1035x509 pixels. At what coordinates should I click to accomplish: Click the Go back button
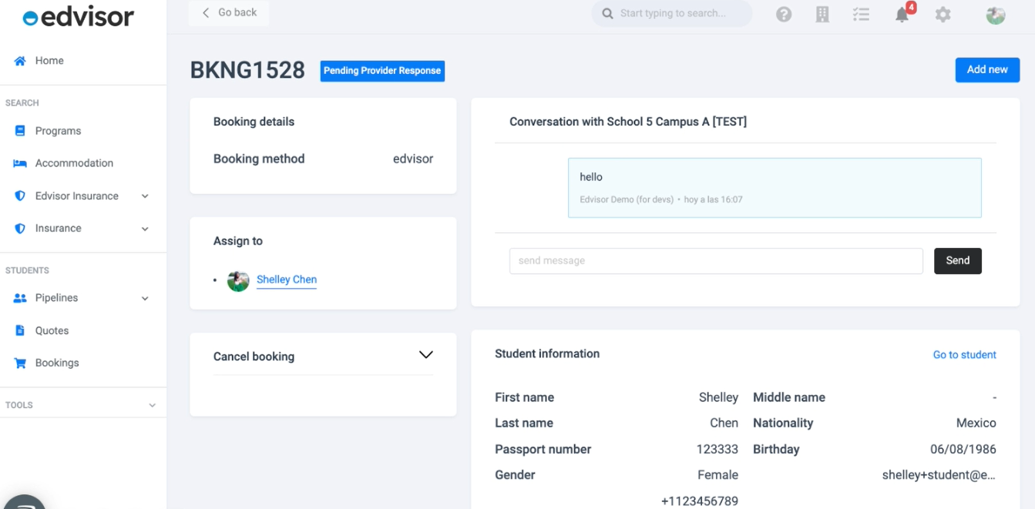coord(229,12)
